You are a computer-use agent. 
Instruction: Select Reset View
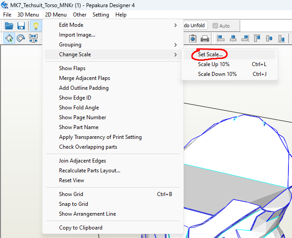[x=113, y=180]
